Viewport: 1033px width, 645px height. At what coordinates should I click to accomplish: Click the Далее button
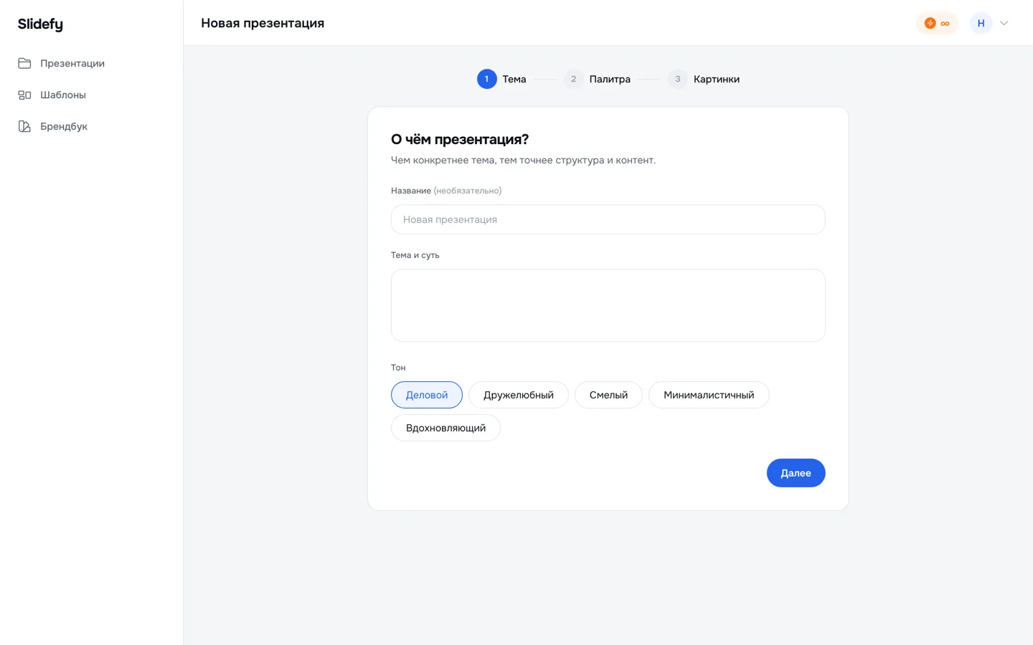(x=796, y=473)
